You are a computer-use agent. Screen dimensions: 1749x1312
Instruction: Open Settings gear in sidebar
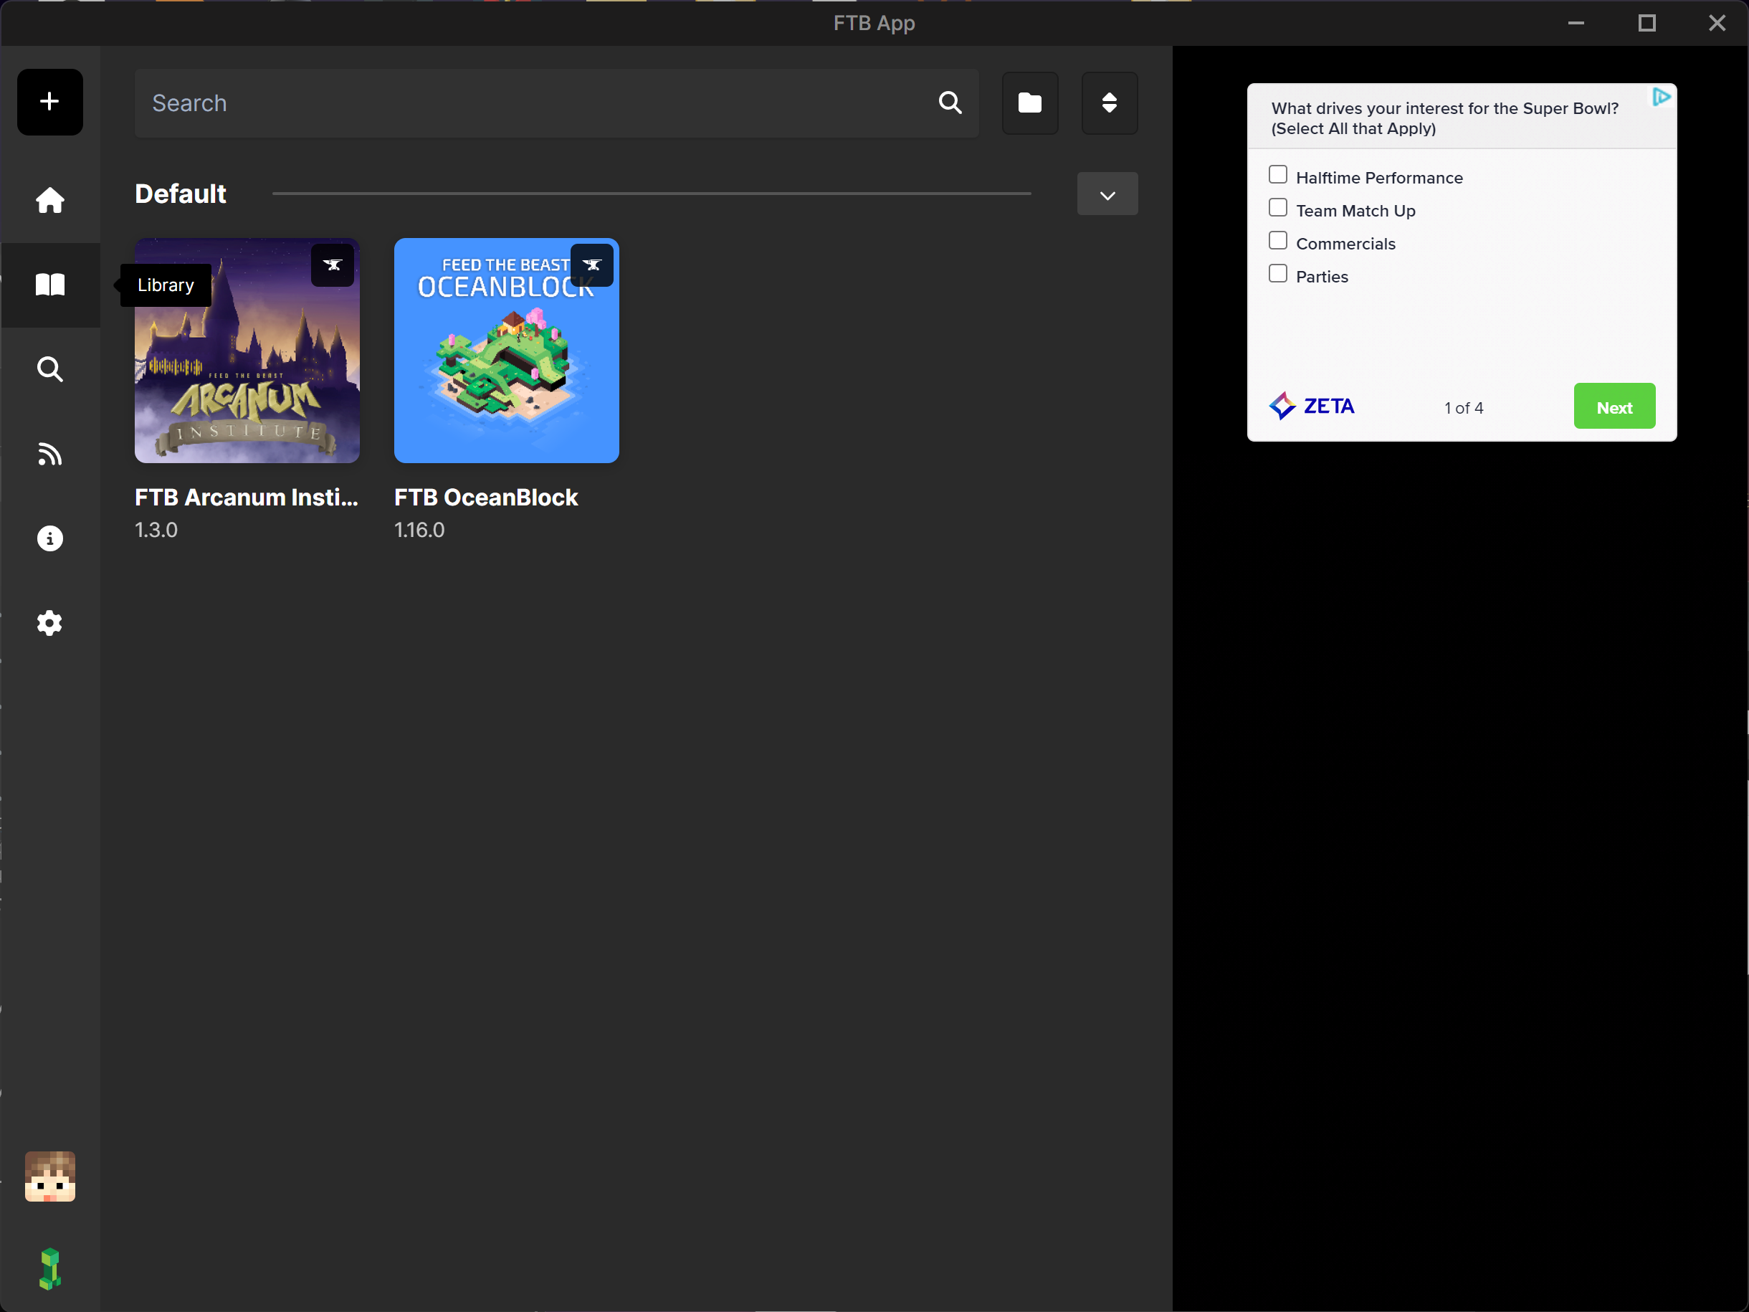[49, 623]
